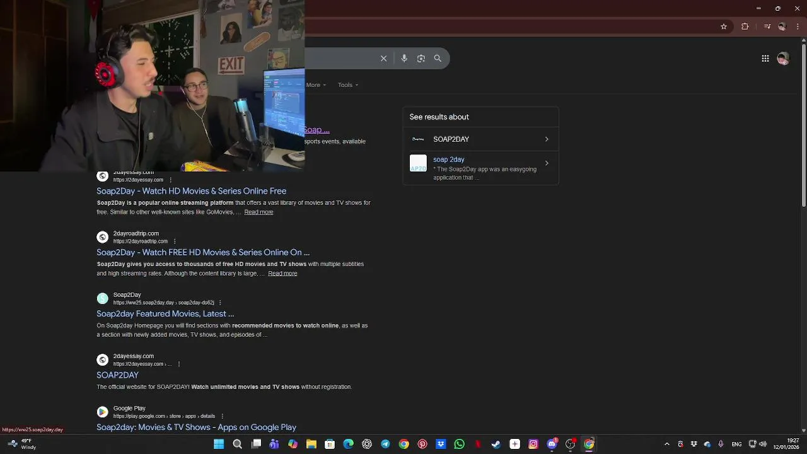Viewport: 807px width, 454px height.
Task: Open Google Lens search by image
Action: [x=421, y=58]
